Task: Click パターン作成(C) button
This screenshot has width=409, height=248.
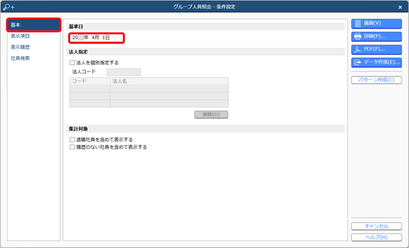Action: (x=377, y=80)
